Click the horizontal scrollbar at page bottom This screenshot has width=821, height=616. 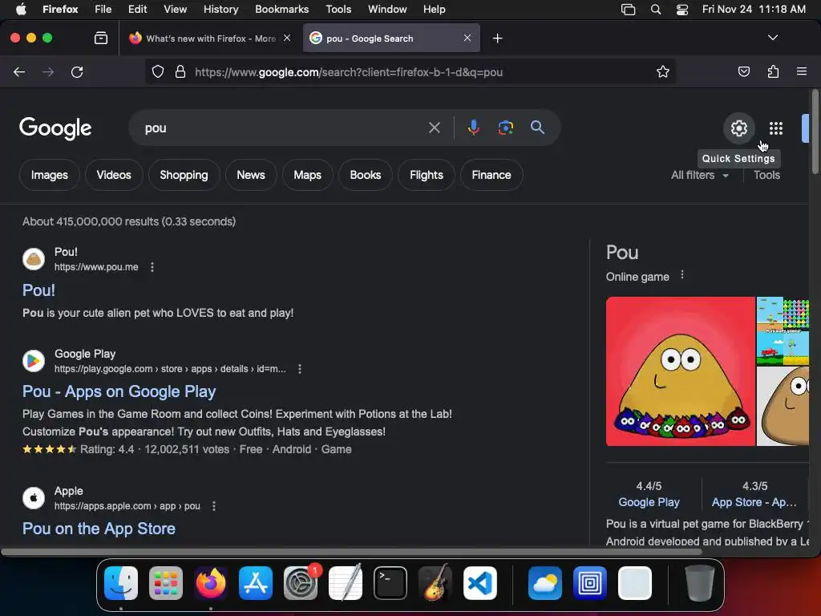click(351, 552)
